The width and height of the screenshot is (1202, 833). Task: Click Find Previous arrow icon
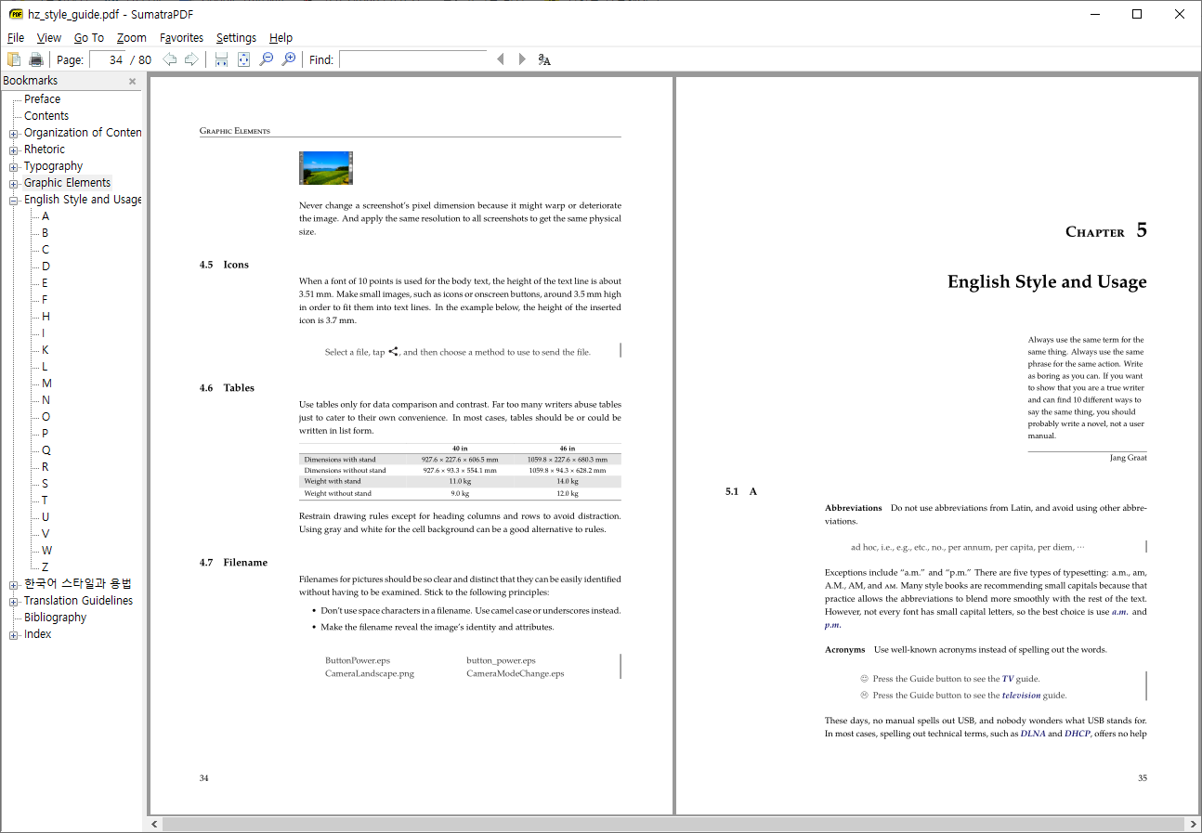coord(500,59)
